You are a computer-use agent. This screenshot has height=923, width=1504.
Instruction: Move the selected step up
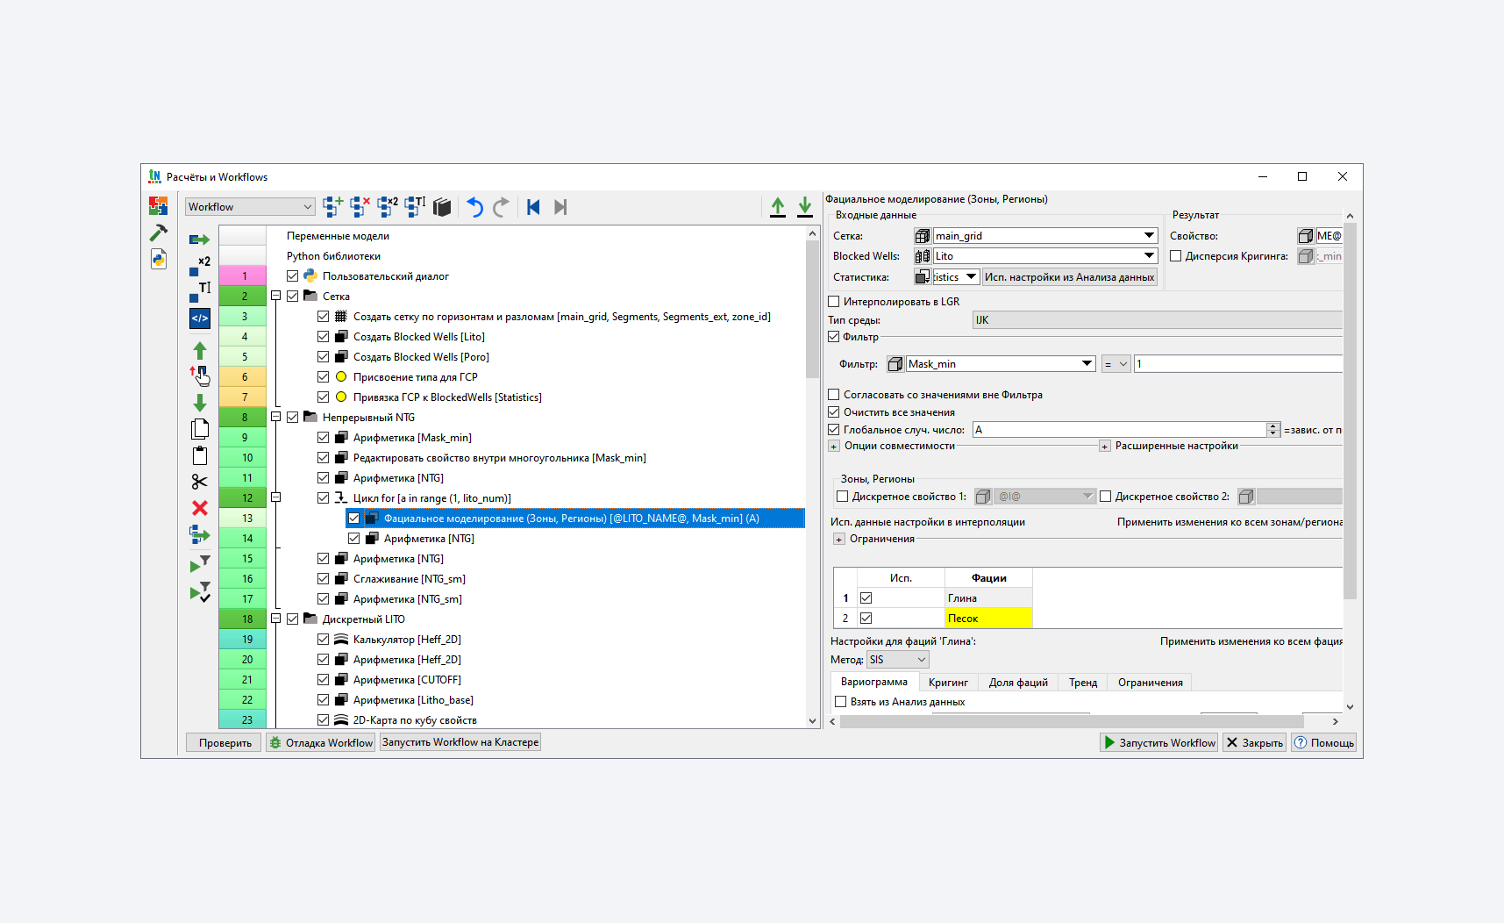click(200, 350)
